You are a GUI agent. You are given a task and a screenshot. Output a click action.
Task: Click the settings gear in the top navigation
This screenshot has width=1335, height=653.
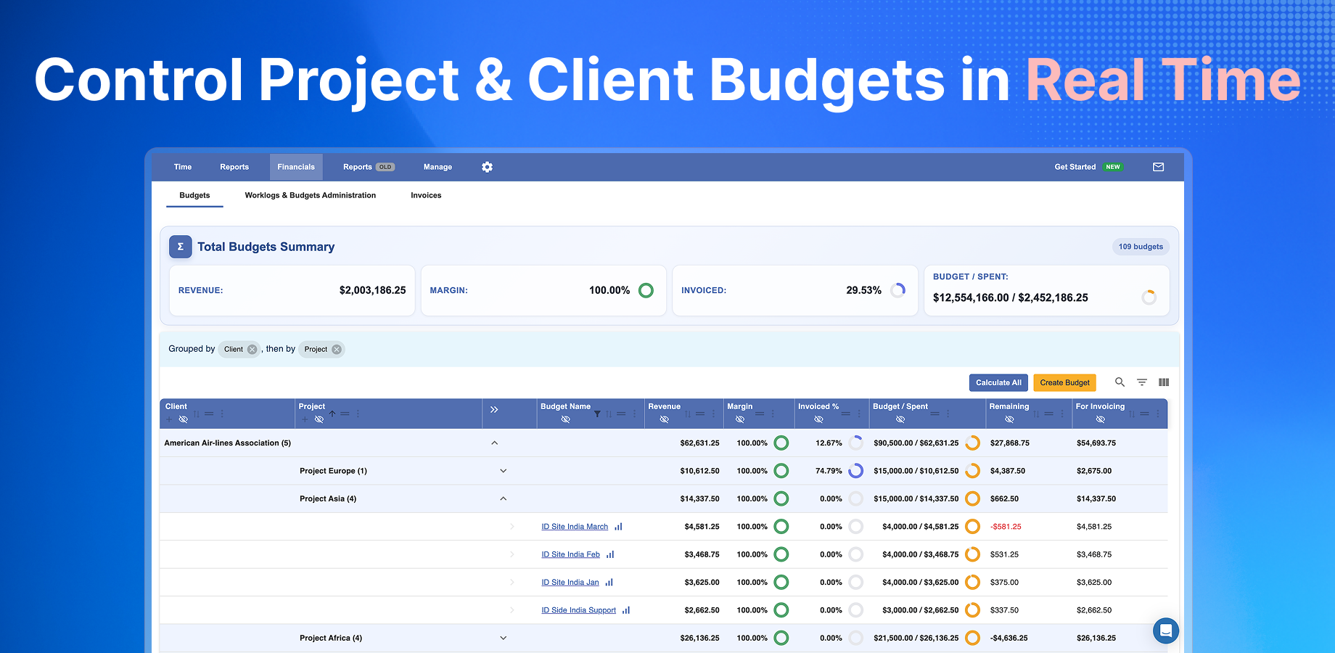click(487, 167)
